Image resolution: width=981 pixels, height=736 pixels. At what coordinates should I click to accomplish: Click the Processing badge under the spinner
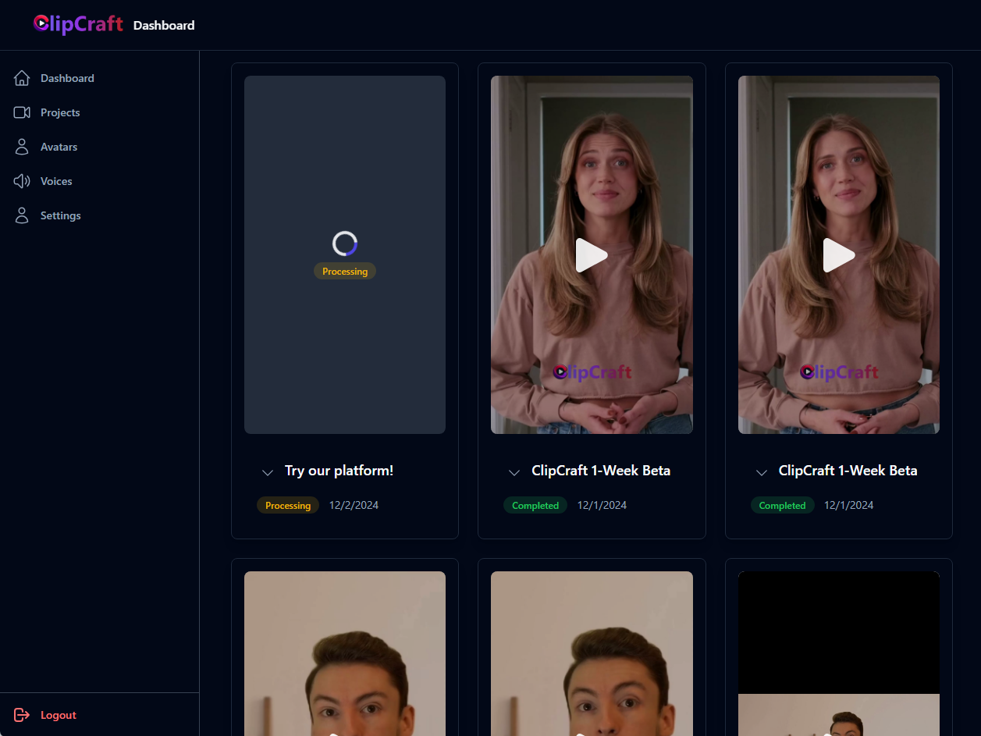[345, 271]
